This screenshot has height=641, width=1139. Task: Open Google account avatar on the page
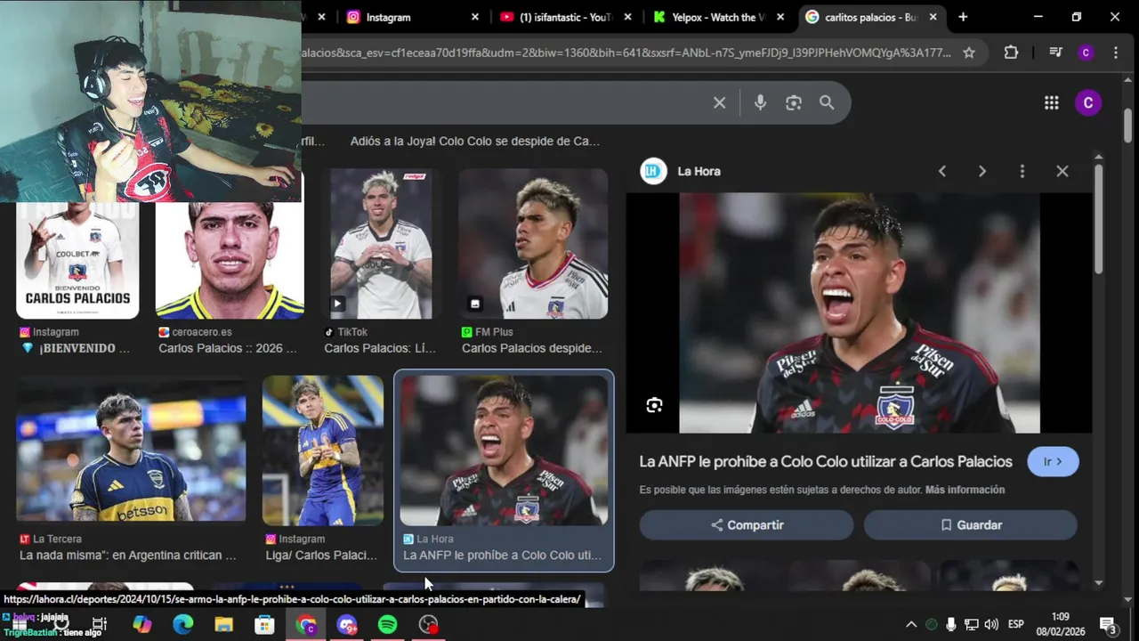1087,102
